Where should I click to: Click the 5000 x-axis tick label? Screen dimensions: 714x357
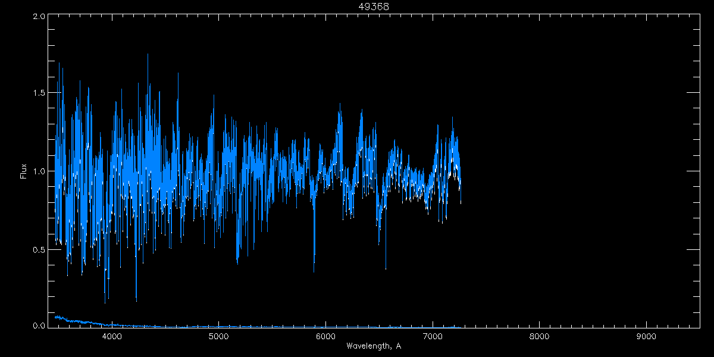coord(219,336)
